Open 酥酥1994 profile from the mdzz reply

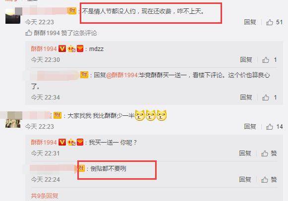click(44, 49)
